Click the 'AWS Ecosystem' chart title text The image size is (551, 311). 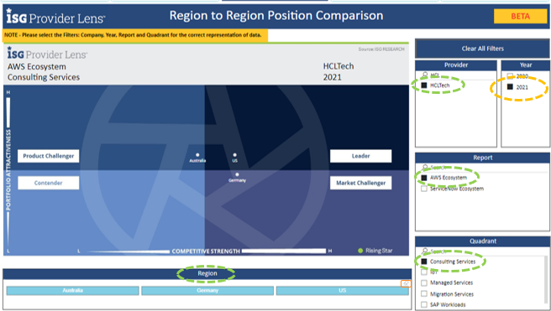coord(37,66)
